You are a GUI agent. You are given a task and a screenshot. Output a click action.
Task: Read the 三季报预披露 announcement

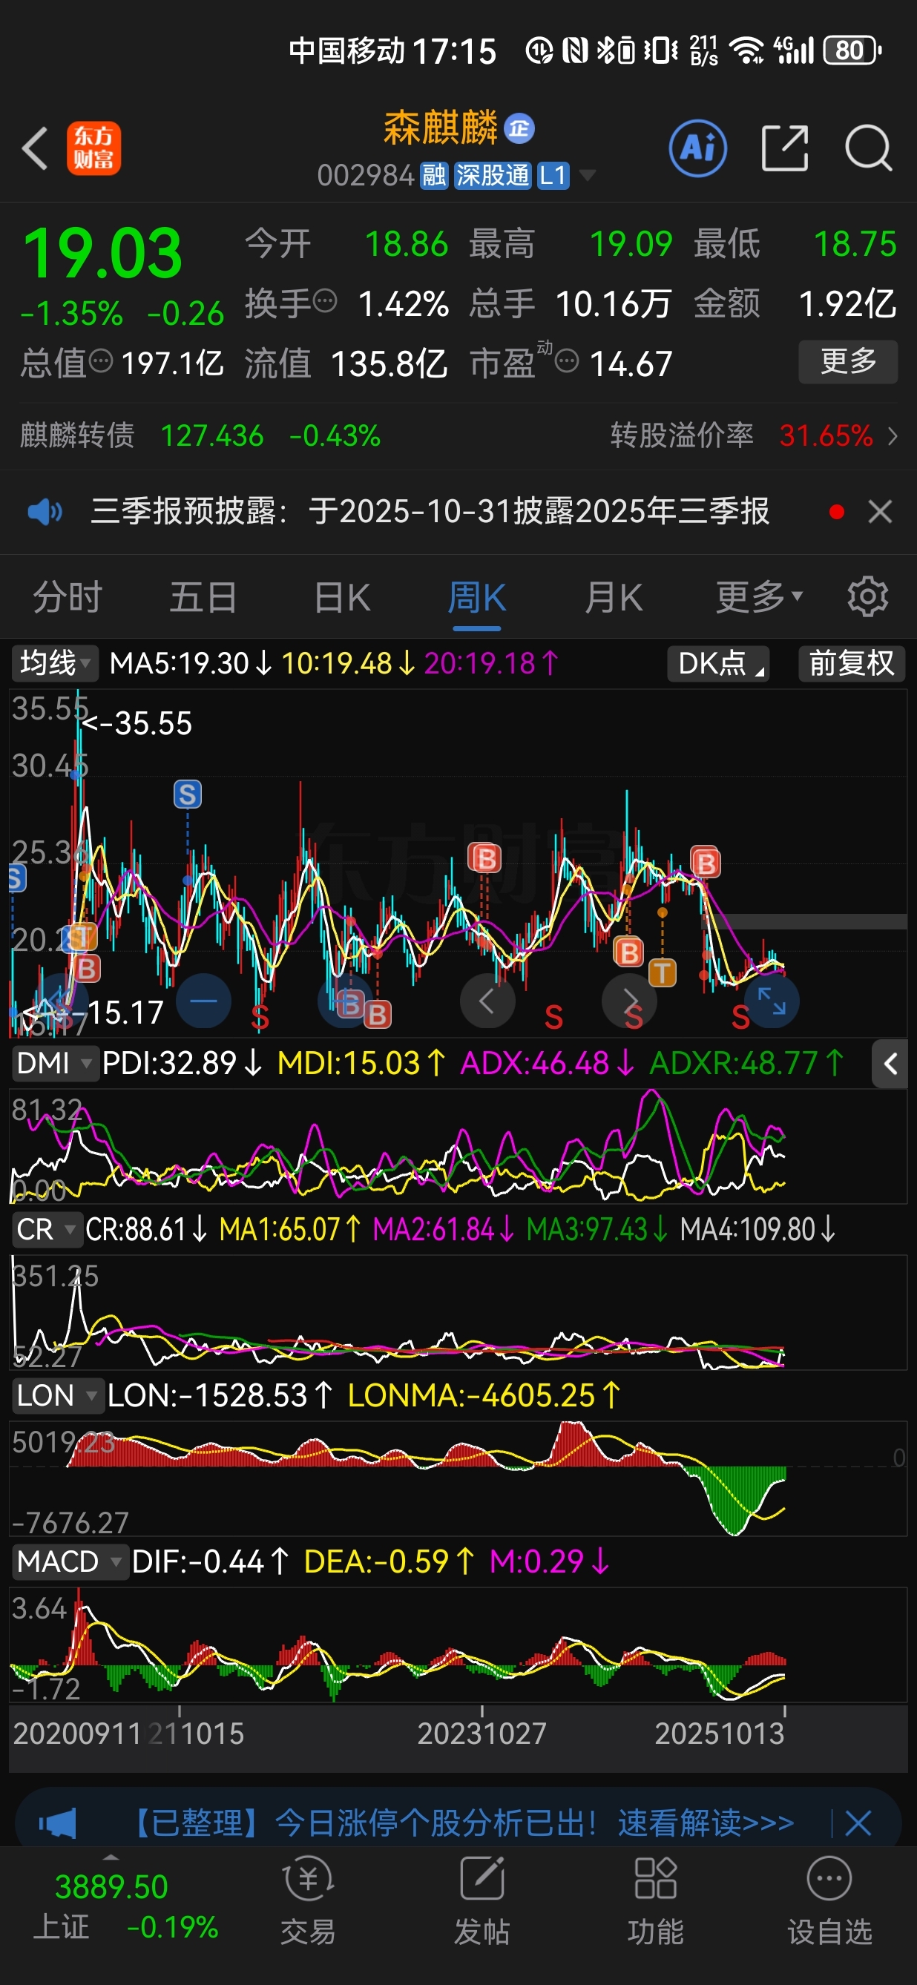point(430,511)
